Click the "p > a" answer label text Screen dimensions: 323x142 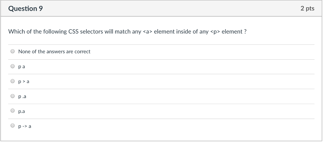[x=24, y=82]
